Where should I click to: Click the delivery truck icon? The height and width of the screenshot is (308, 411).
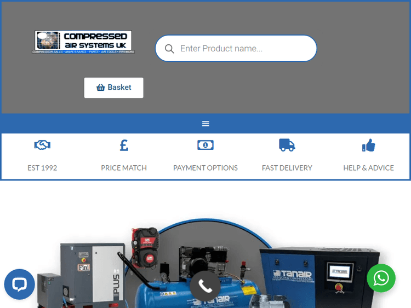pyautogui.click(x=287, y=145)
